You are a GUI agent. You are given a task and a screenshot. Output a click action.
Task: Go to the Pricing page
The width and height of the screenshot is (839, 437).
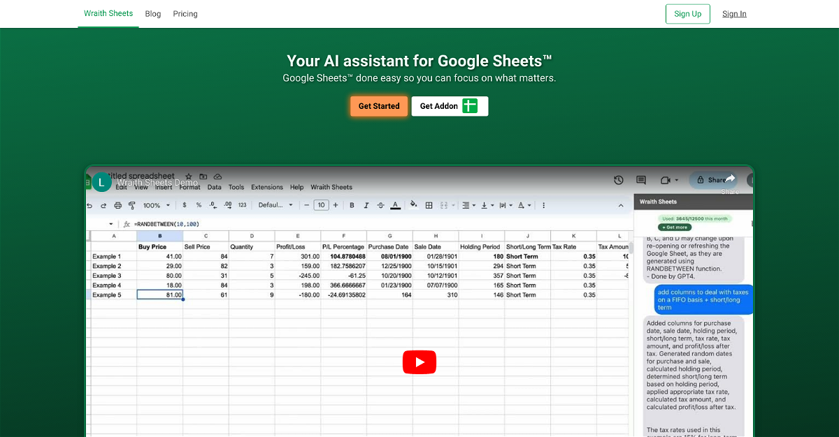pos(185,14)
